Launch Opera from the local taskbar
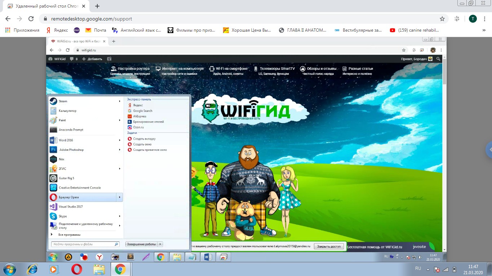Screen dimensions: 492x276 click(x=76, y=269)
